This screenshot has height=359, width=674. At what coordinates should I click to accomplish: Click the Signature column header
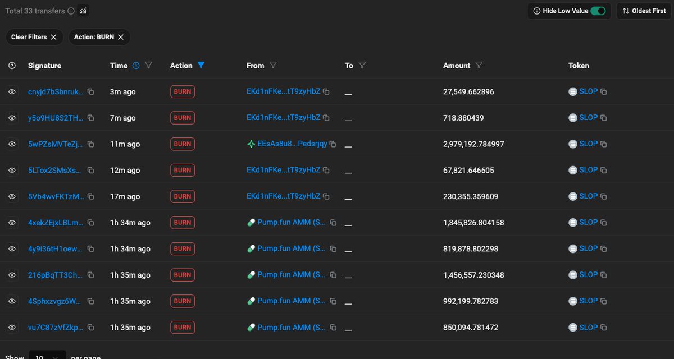click(45, 66)
